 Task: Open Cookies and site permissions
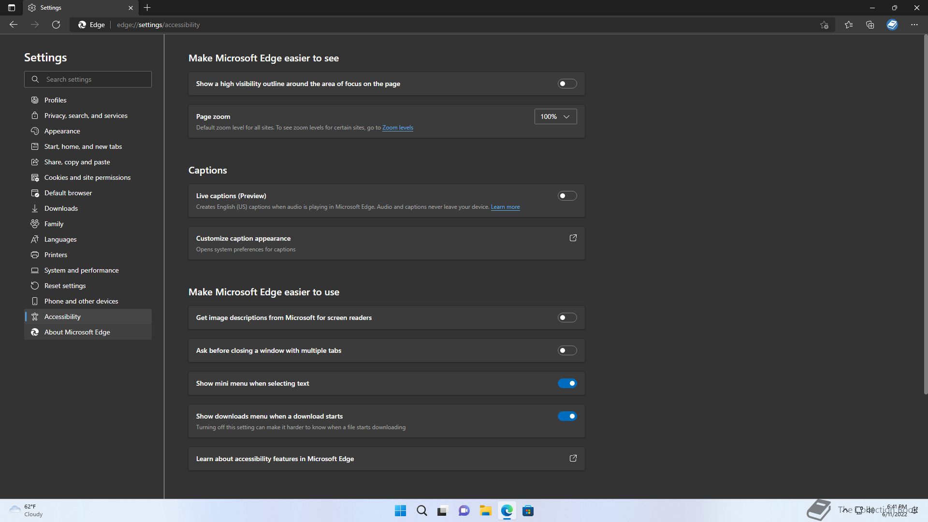coord(88,177)
